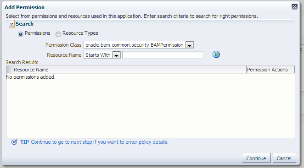Select the Resource Types radio button
The height and width of the screenshot is (168, 304).
pos(58,34)
